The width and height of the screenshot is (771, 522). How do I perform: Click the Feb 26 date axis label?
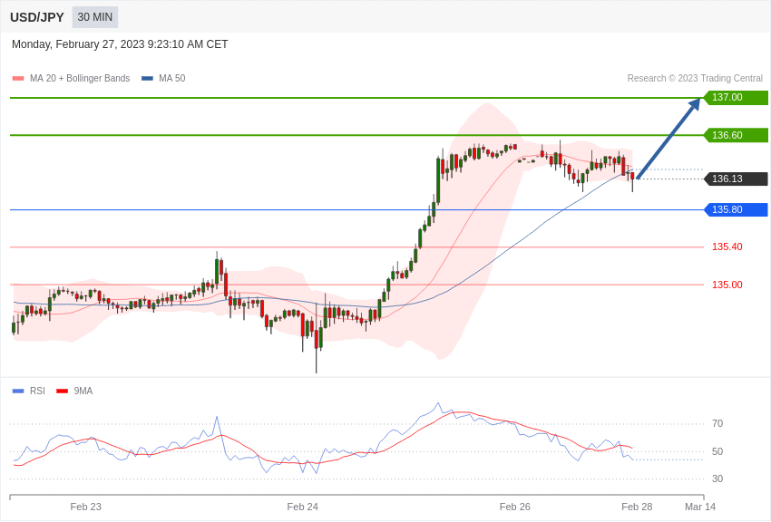click(x=515, y=507)
